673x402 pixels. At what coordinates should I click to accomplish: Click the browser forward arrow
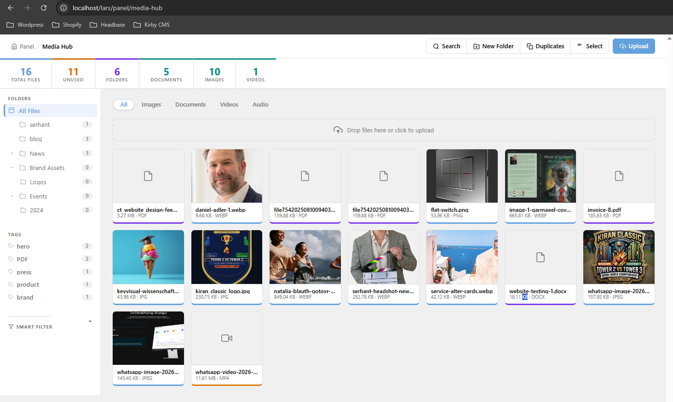point(27,8)
